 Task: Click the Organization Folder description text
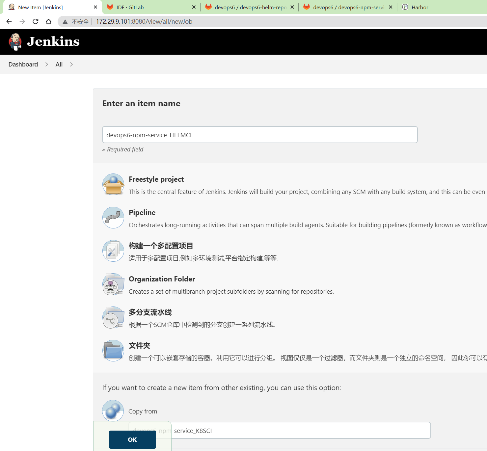point(231,291)
